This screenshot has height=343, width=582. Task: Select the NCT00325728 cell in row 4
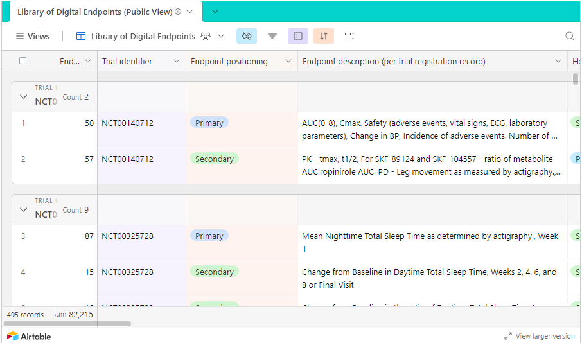click(141, 279)
